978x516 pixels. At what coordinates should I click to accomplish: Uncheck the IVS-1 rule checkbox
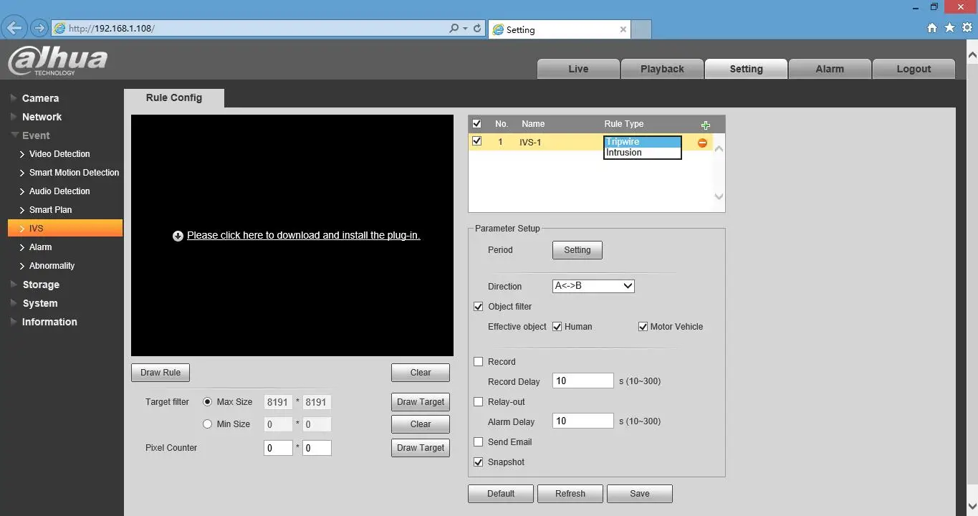click(x=477, y=141)
